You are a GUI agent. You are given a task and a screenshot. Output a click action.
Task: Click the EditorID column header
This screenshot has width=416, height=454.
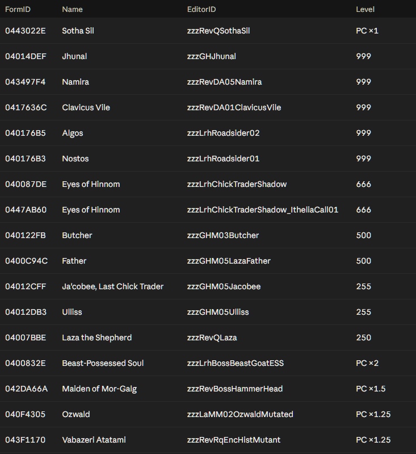pos(201,9)
